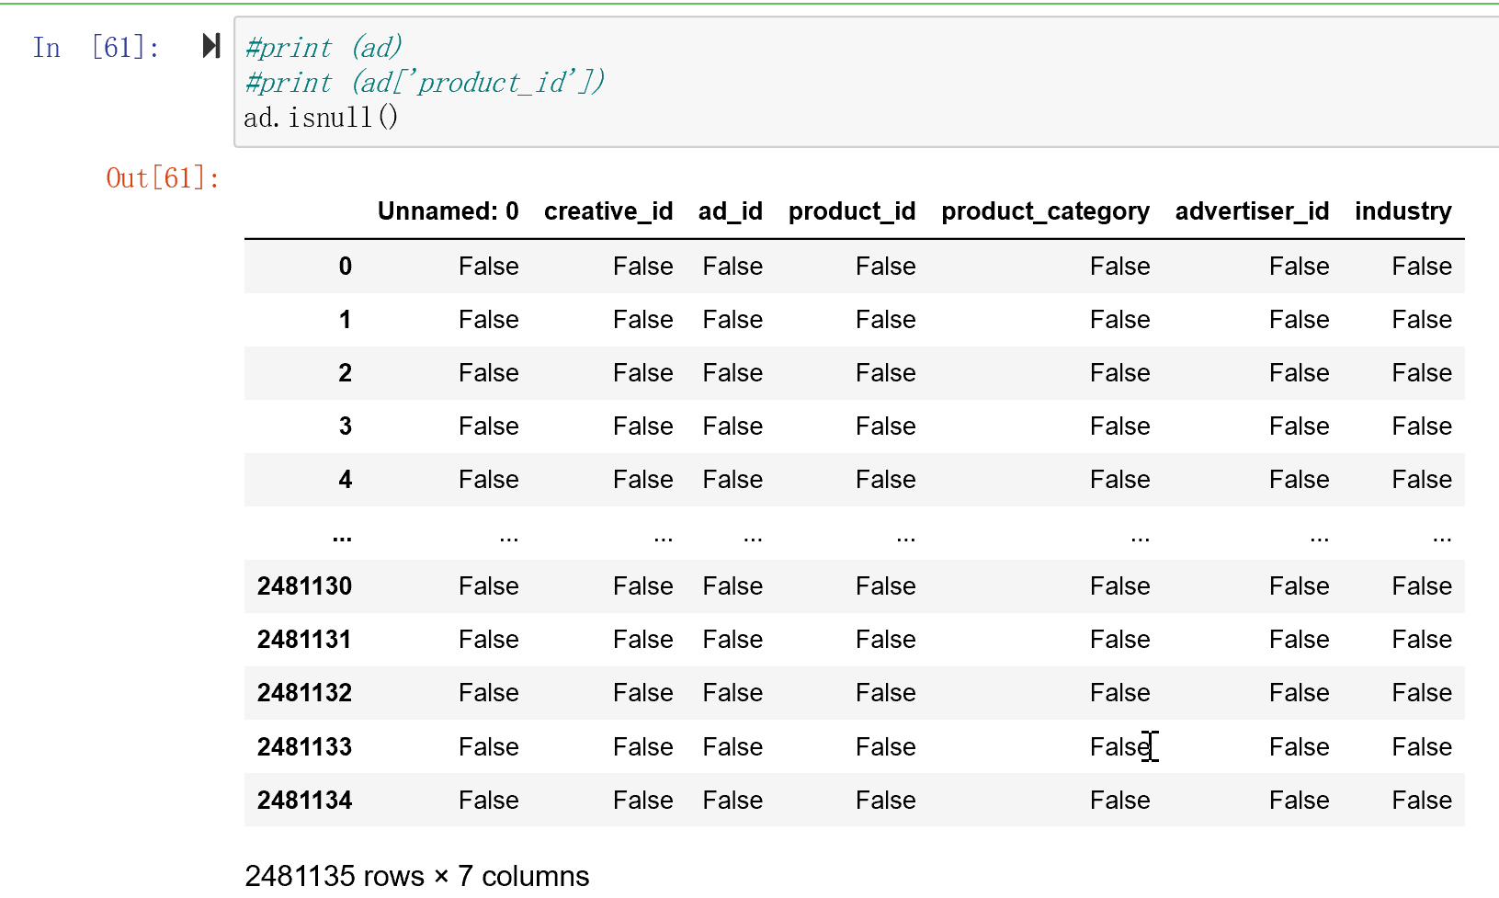1499x898 pixels.
Task: Click the commented line '#print (ad)'
Action: click(324, 47)
